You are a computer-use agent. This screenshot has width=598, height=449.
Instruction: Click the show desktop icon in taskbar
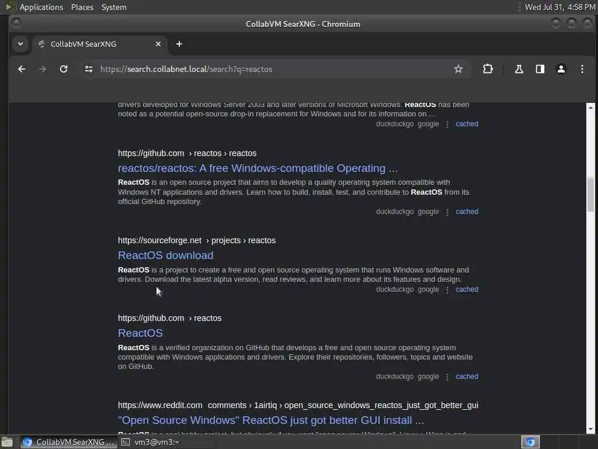(7, 443)
